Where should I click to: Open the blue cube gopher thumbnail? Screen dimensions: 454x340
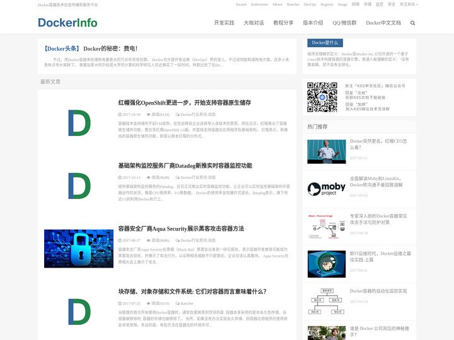click(x=327, y=264)
